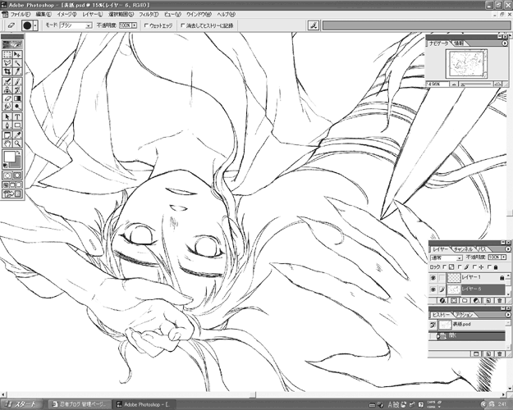Reset default foreground and background colors

click(6, 166)
